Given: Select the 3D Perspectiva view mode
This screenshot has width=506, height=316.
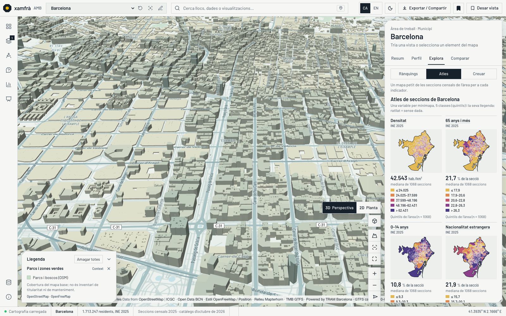Looking at the screenshot, I should click(339, 208).
